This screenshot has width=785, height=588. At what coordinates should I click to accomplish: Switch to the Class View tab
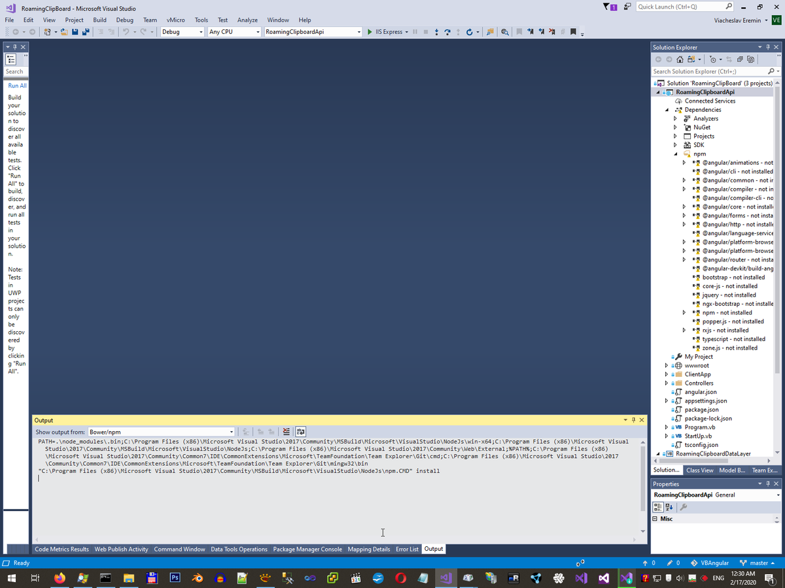coord(700,470)
